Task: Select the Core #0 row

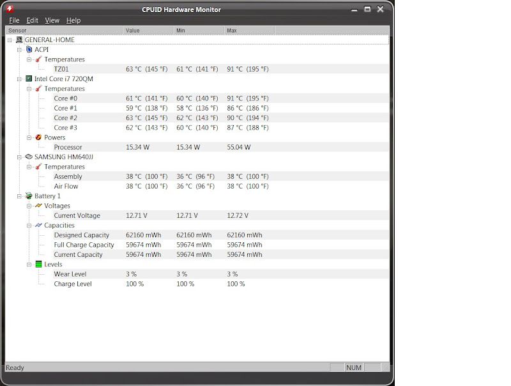Action: pos(221,98)
